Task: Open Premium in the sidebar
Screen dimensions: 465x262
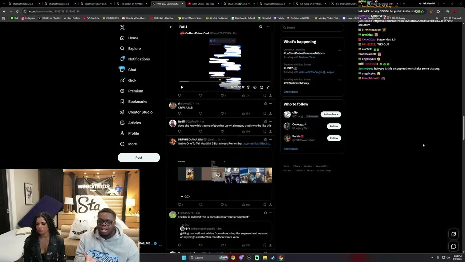Action: click(132, 91)
